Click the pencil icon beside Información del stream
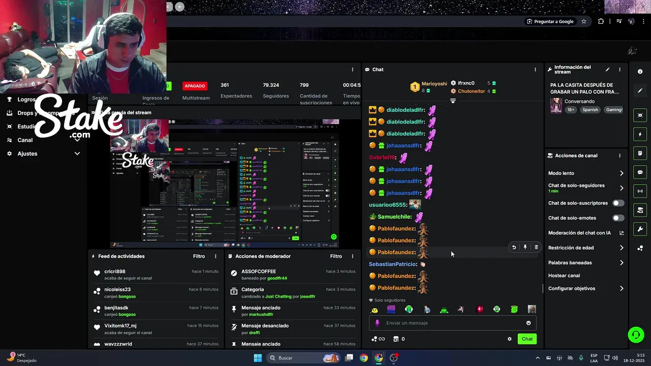The height and width of the screenshot is (366, 651). click(x=607, y=70)
